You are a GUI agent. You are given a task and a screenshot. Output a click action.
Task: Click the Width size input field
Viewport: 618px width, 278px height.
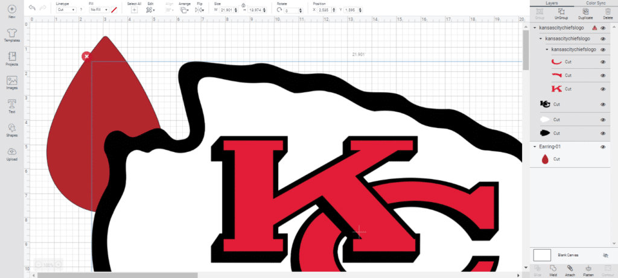point(227,10)
